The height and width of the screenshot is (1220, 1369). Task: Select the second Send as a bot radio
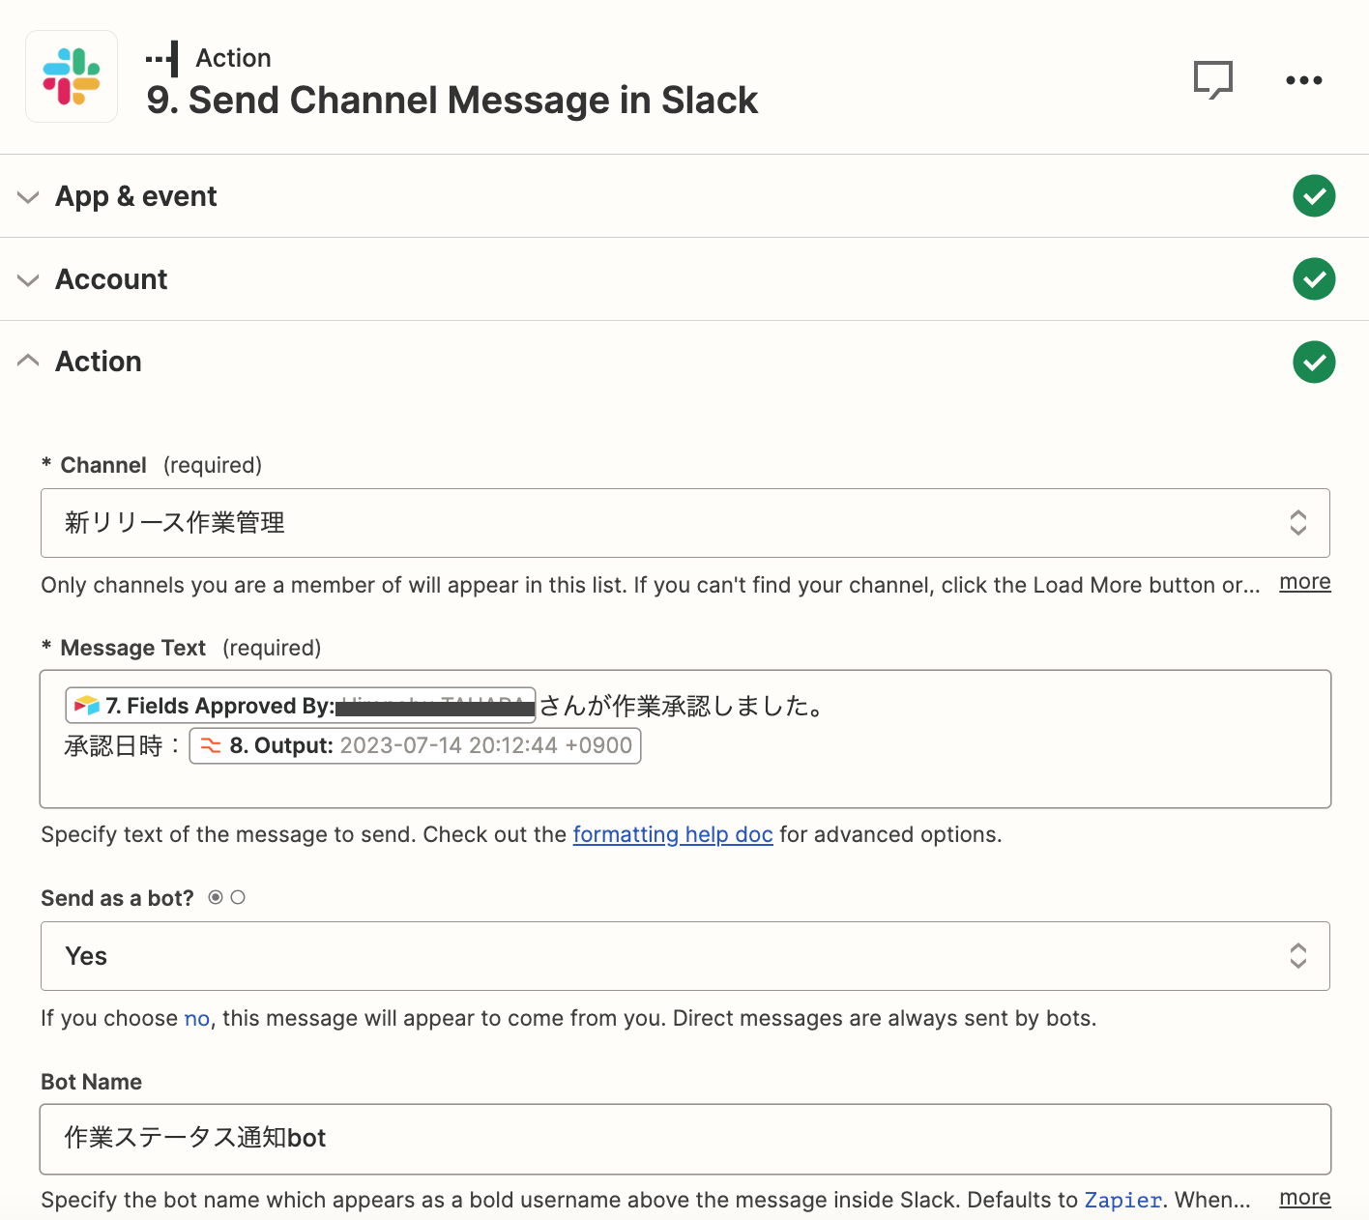(238, 898)
